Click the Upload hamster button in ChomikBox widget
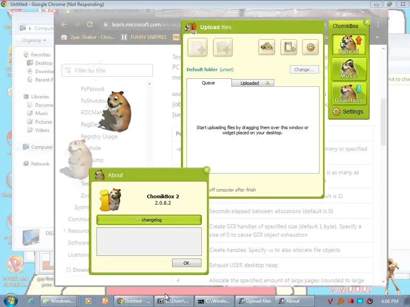This screenshot has width=410, height=307. (349, 45)
